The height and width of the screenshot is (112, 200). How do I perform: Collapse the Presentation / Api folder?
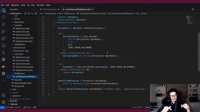click(21, 51)
